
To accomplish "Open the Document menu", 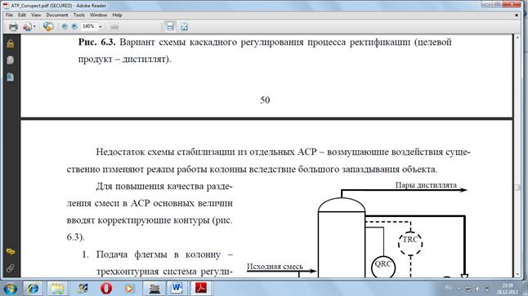I will click(57, 15).
